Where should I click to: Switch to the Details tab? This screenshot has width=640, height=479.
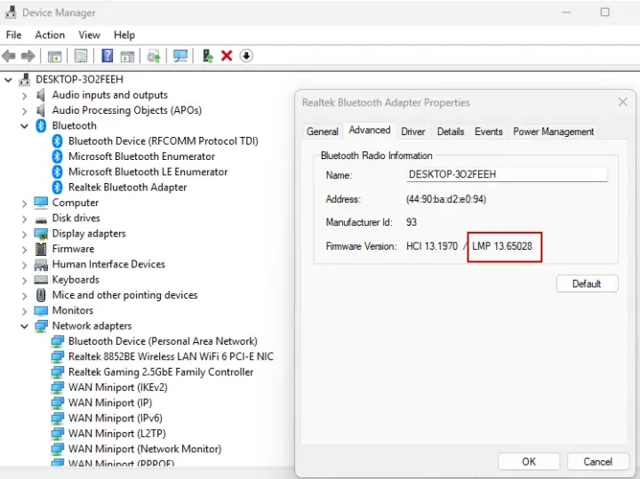(x=451, y=132)
